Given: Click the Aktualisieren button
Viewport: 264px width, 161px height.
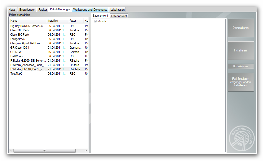Looking at the screenshot, I should coord(241,66).
